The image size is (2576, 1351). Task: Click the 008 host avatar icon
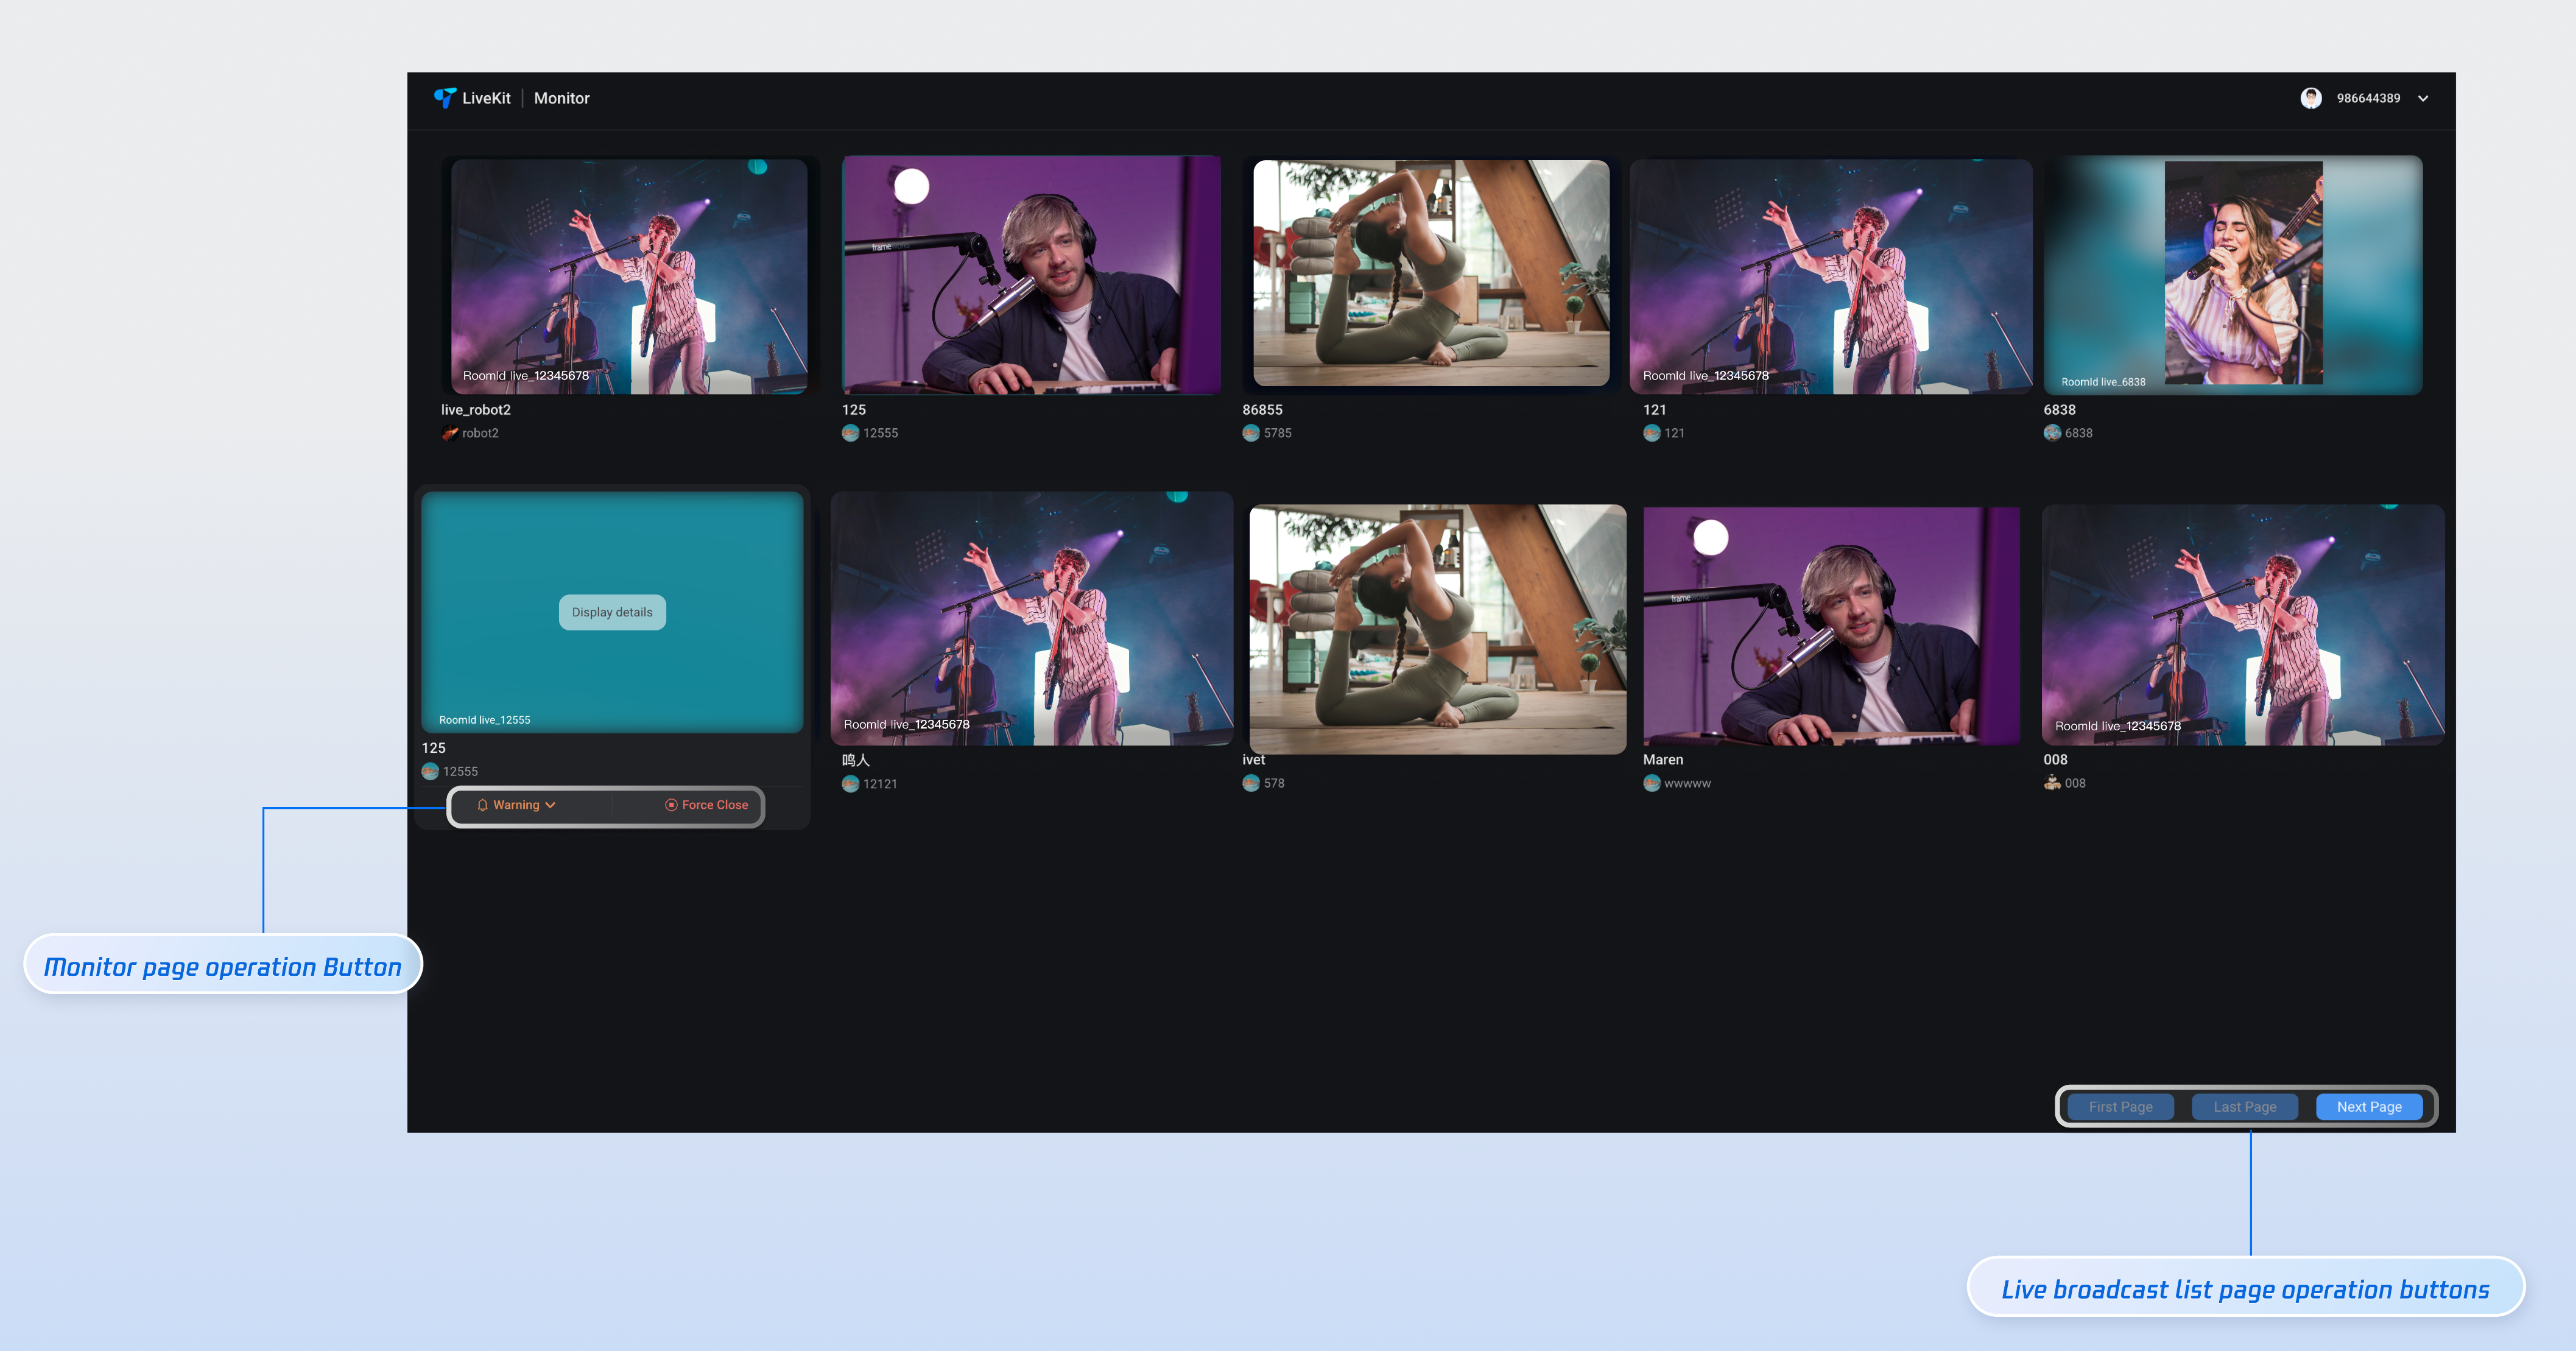(x=2052, y=783)
